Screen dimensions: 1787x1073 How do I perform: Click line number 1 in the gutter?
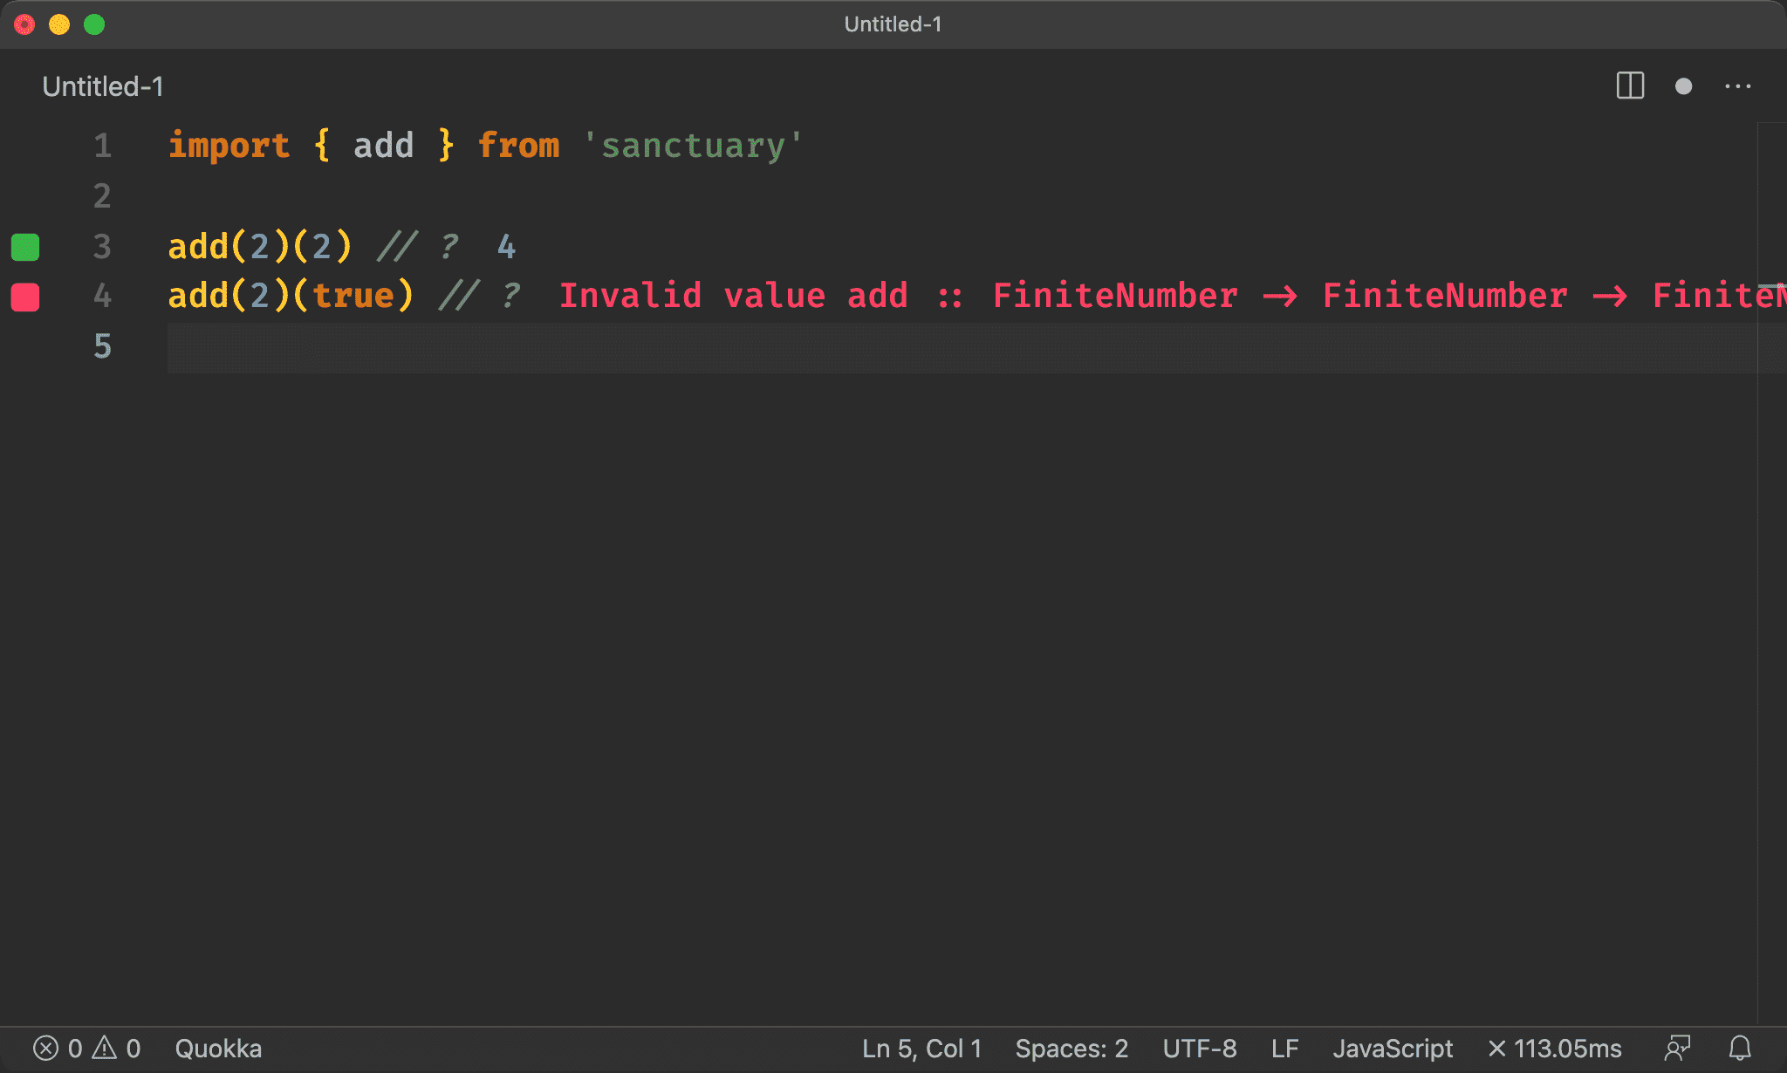(102, 146)
